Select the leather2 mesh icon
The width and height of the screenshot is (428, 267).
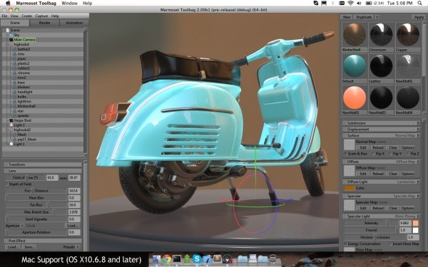point(15,49)
